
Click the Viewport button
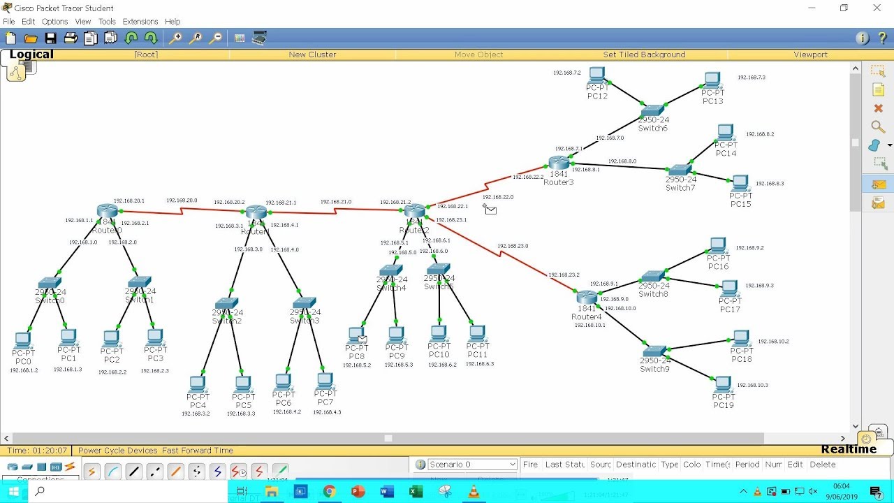coord(810,54)
